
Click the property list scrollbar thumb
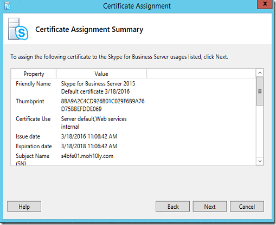(260, 91)
